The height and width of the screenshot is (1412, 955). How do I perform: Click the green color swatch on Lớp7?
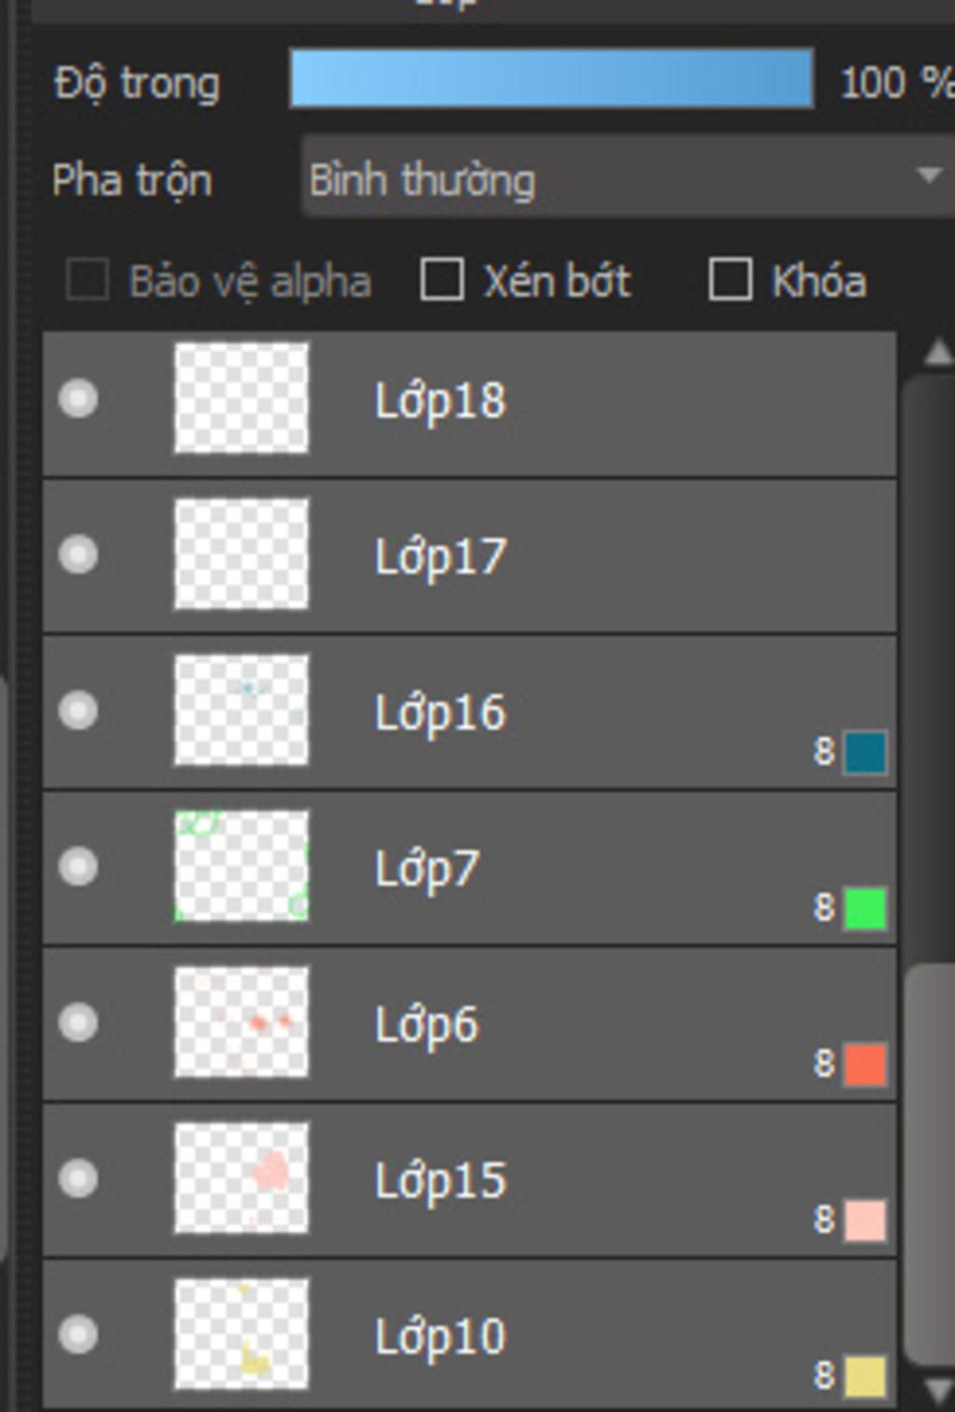865,909
